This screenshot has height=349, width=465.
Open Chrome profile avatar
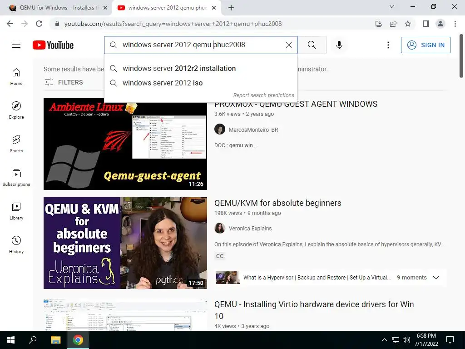point(440,24)
